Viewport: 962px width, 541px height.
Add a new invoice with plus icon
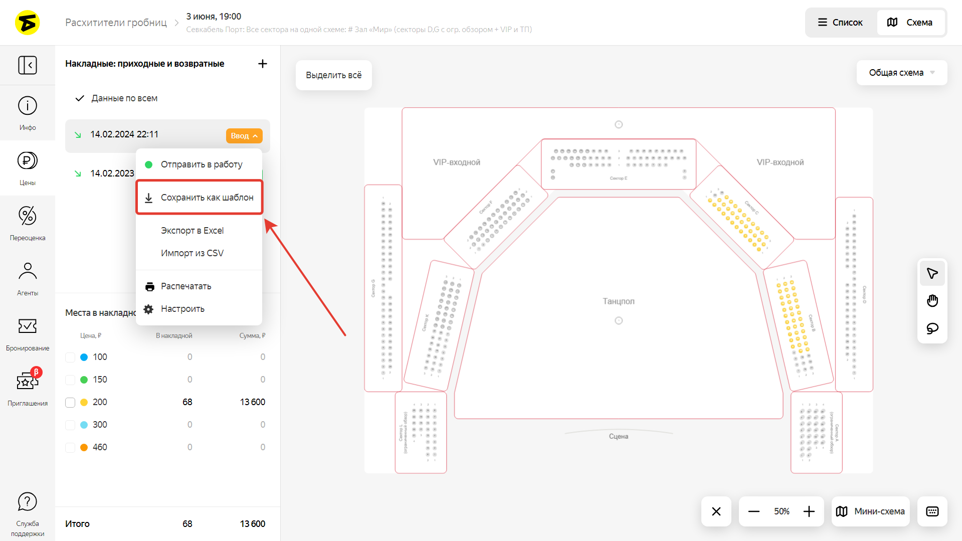(x=262, y=64)
